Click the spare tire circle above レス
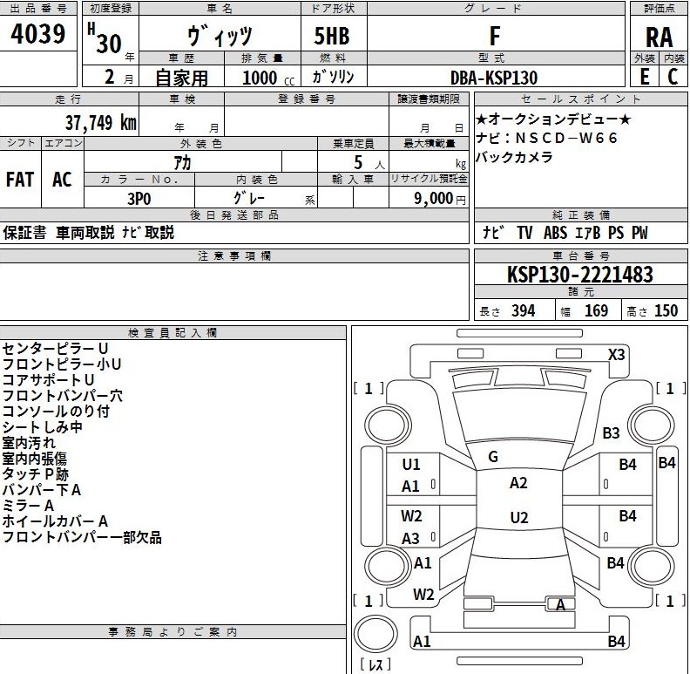Viewport: 690px width, 674px height. (x=376, y=637)
